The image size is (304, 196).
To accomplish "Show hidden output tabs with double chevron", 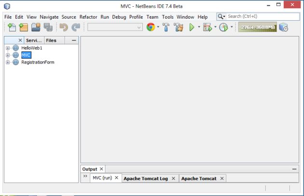I will (x=85, y=176).
